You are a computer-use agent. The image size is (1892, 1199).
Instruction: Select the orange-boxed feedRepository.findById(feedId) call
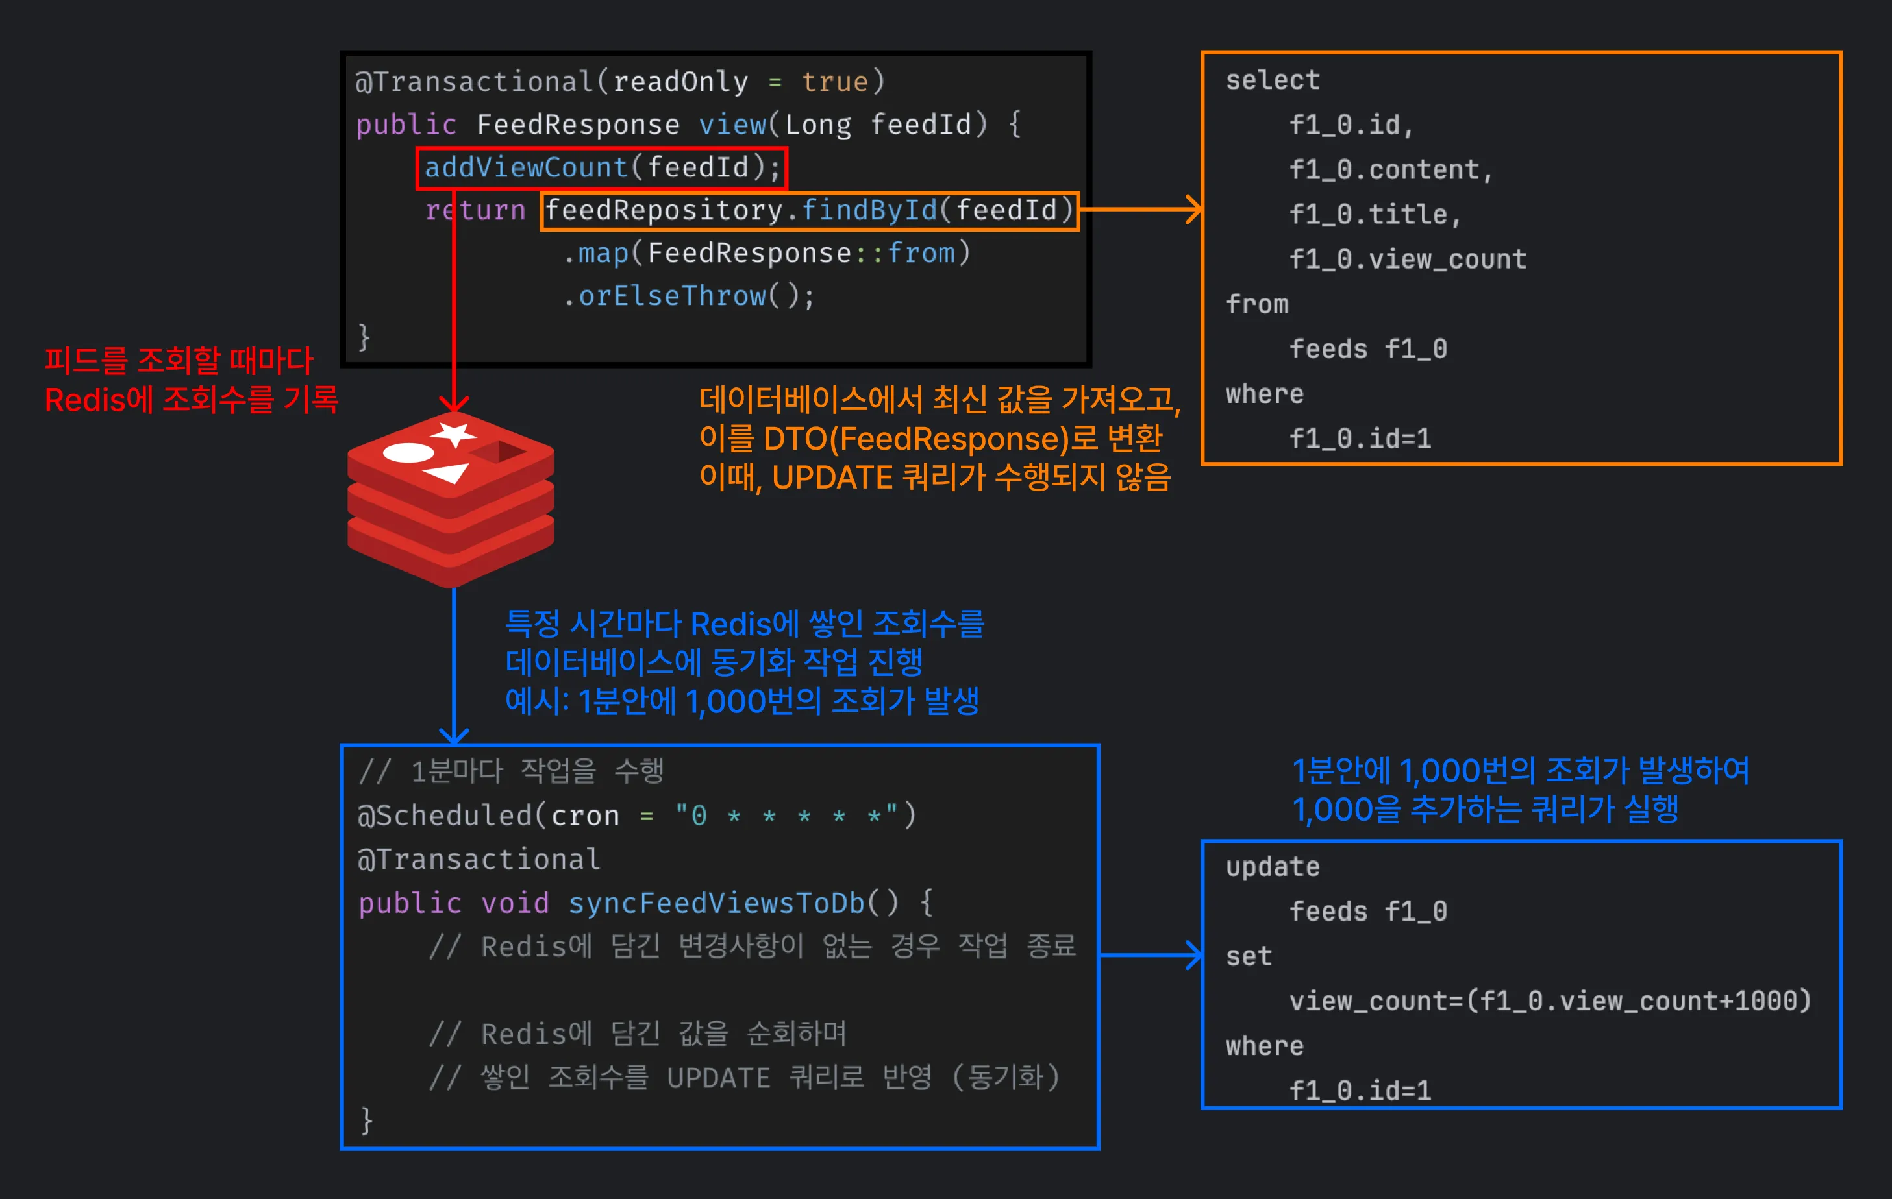[x=809, y=210]
